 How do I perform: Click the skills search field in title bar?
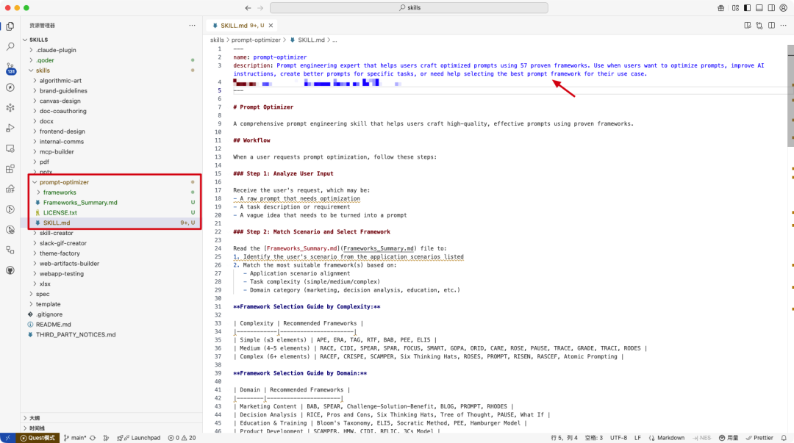409,7
